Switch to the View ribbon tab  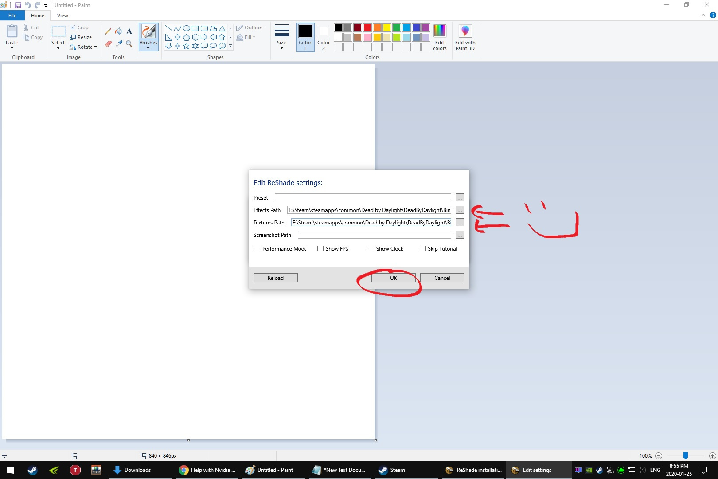click(62, 16)
